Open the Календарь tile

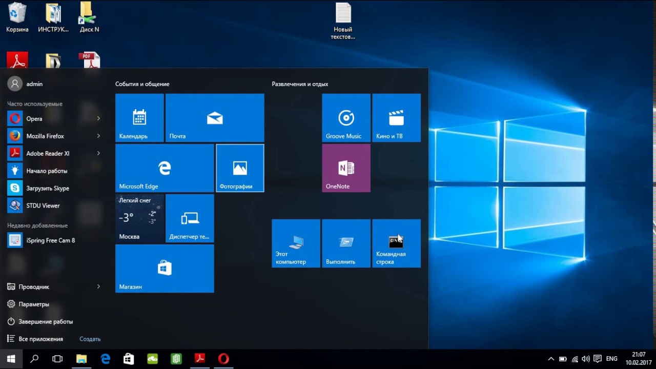click(x=139, y=118)
